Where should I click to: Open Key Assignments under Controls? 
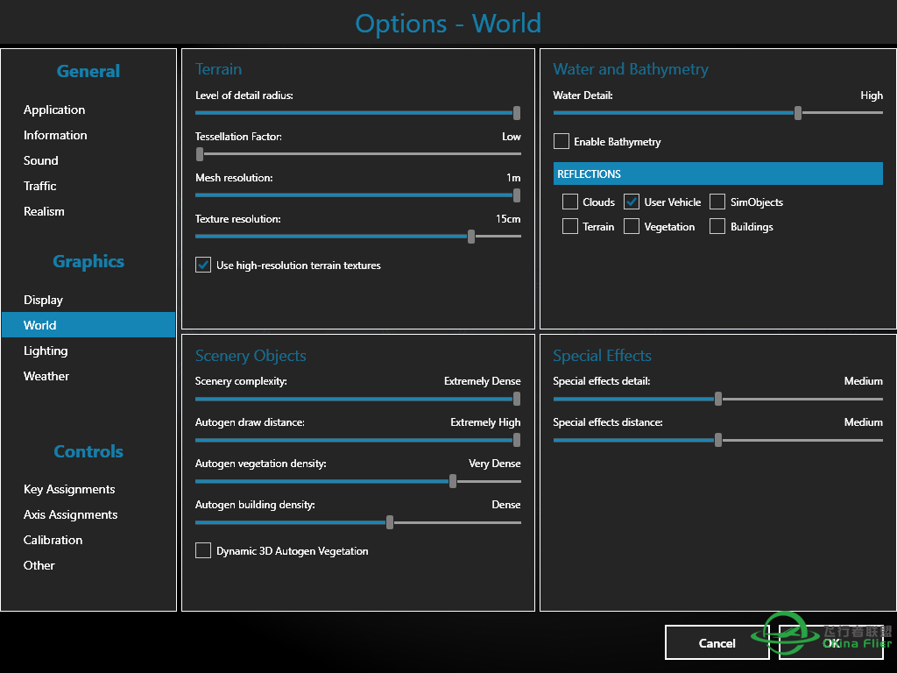click(69, 489)
